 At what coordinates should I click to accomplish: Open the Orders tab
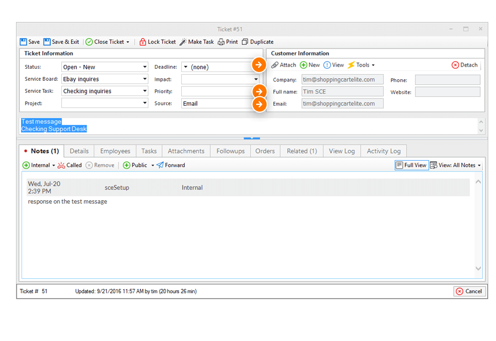[x=265, y=151]
